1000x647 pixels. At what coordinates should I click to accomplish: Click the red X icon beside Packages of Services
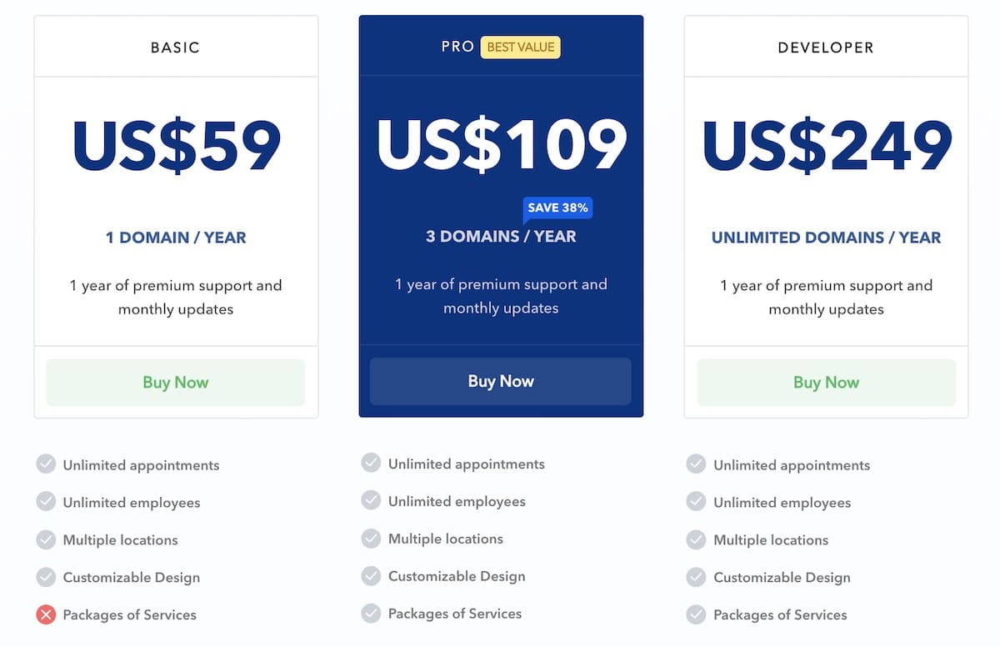[46, 615]
